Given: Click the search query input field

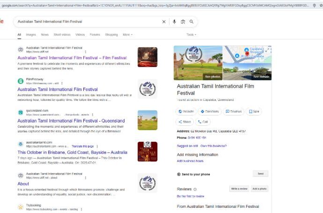Looking at the screenshot, I should (87, 22).
